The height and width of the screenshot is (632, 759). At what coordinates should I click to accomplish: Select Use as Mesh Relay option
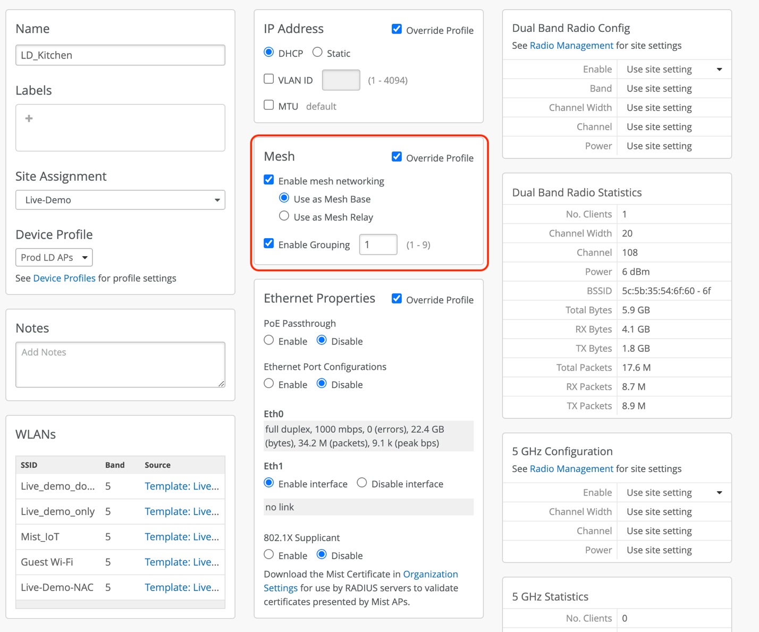[284, 216]
